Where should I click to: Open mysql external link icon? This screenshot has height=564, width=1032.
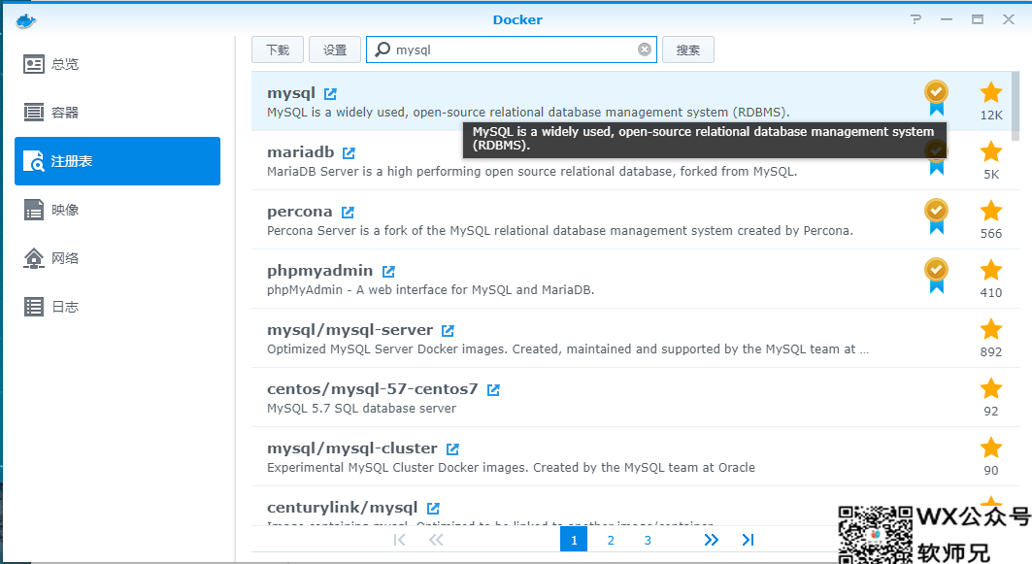coord(330,94)
